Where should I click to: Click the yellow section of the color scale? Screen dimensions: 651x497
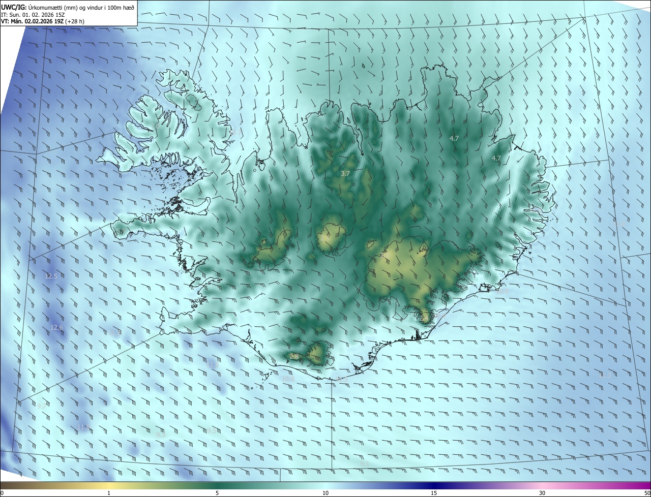(108, 485)
